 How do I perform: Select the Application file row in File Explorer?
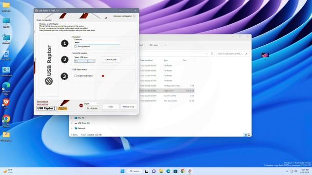pyautogui.click(x=167, y=91)
